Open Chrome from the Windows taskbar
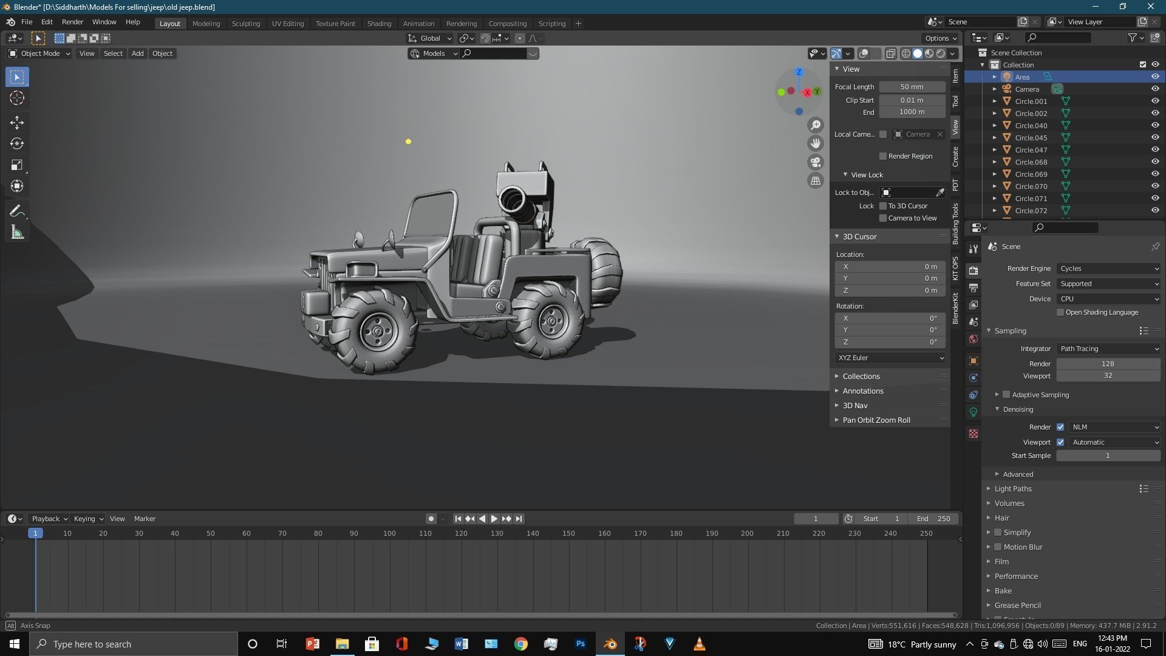This screenshot has height=656, width=1166. [521, 644]
